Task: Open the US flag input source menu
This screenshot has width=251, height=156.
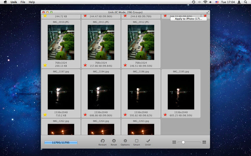Action: pos(217,2)
